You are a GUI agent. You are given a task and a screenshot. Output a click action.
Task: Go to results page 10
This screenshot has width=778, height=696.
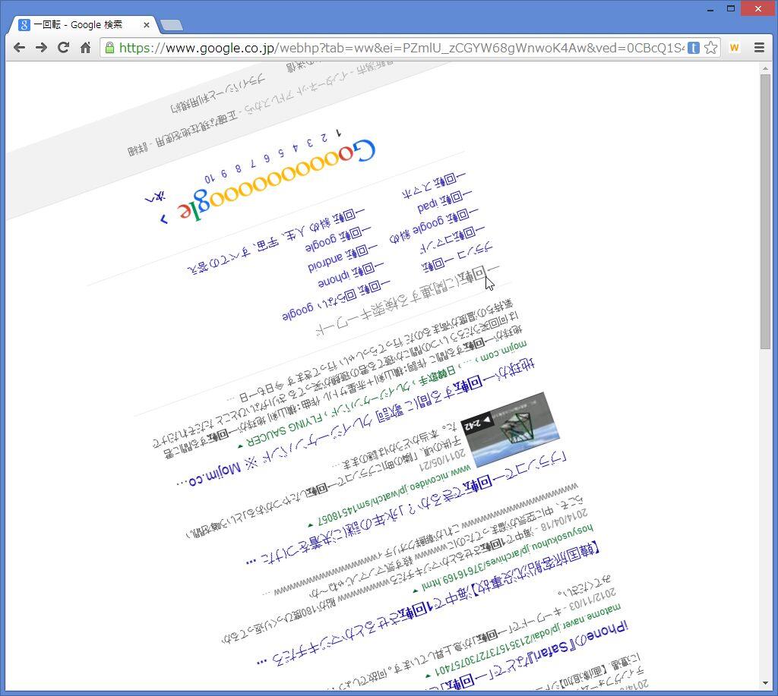point(210,178)
